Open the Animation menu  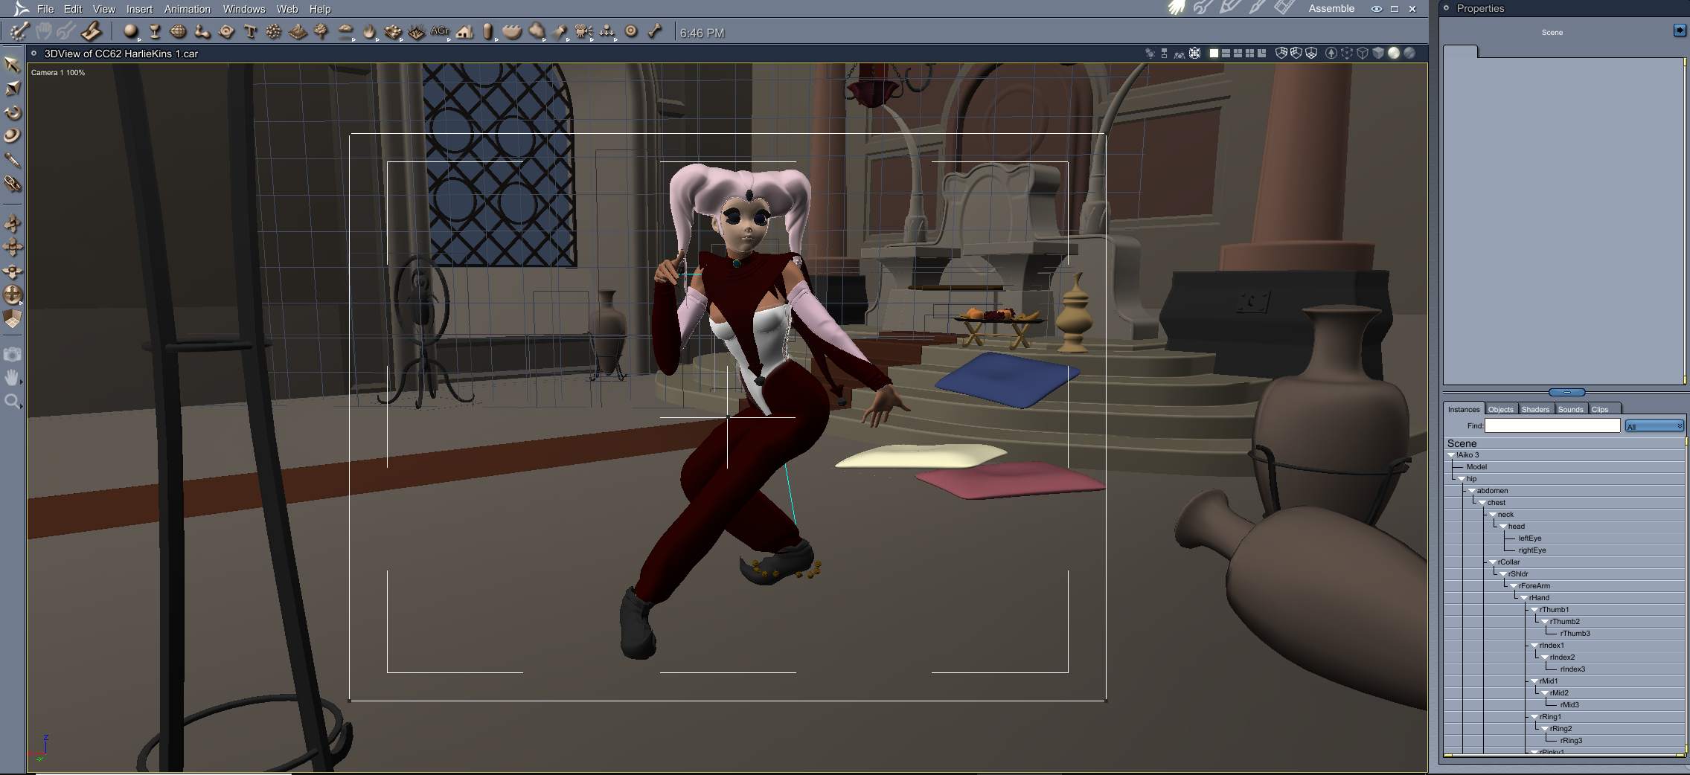(188, 9)
